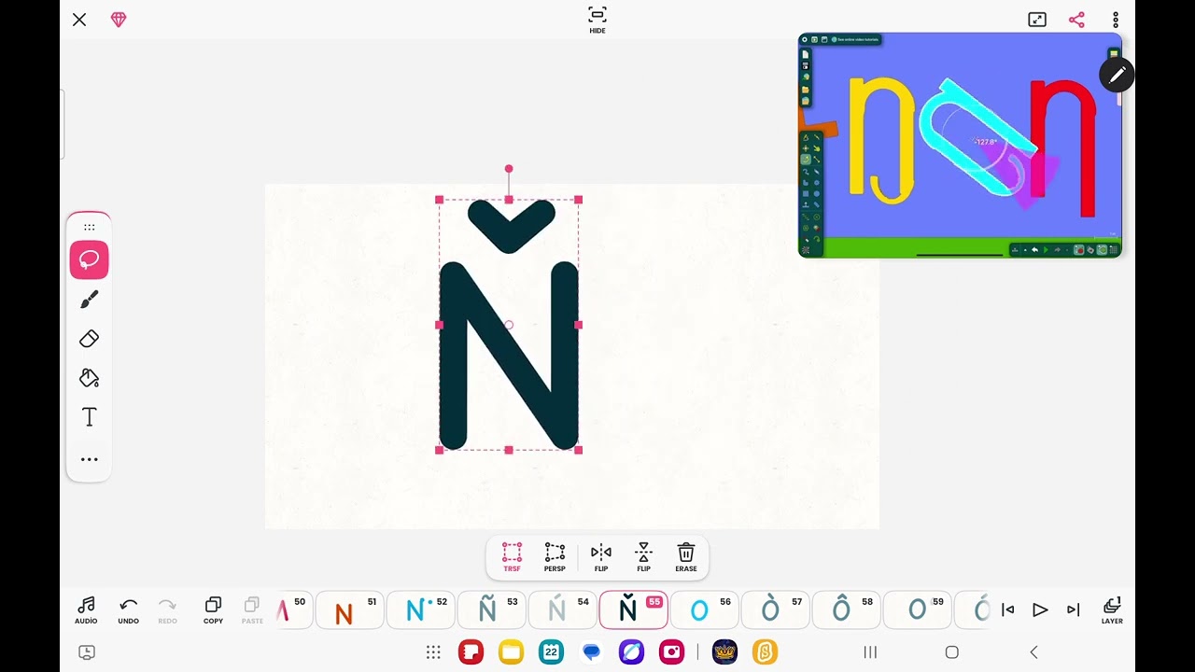This screenshot has width=1195, height=672.
Task: Open the AUDIO panel
Action: click(86, 610)
